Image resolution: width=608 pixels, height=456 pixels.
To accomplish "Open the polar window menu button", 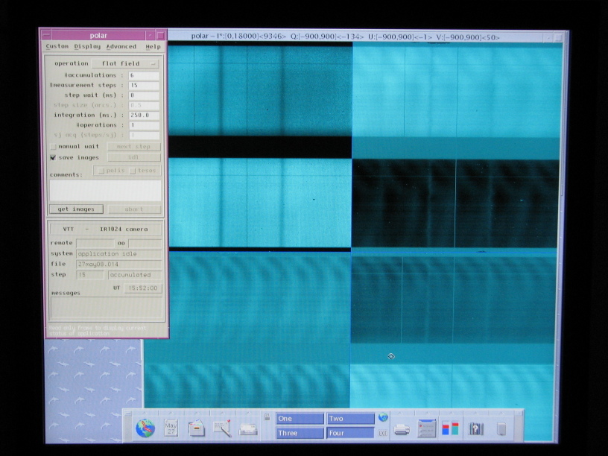I will click(x=45, y=35).
